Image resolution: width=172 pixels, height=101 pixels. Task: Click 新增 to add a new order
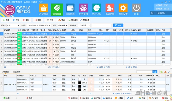tap(6, 20)
